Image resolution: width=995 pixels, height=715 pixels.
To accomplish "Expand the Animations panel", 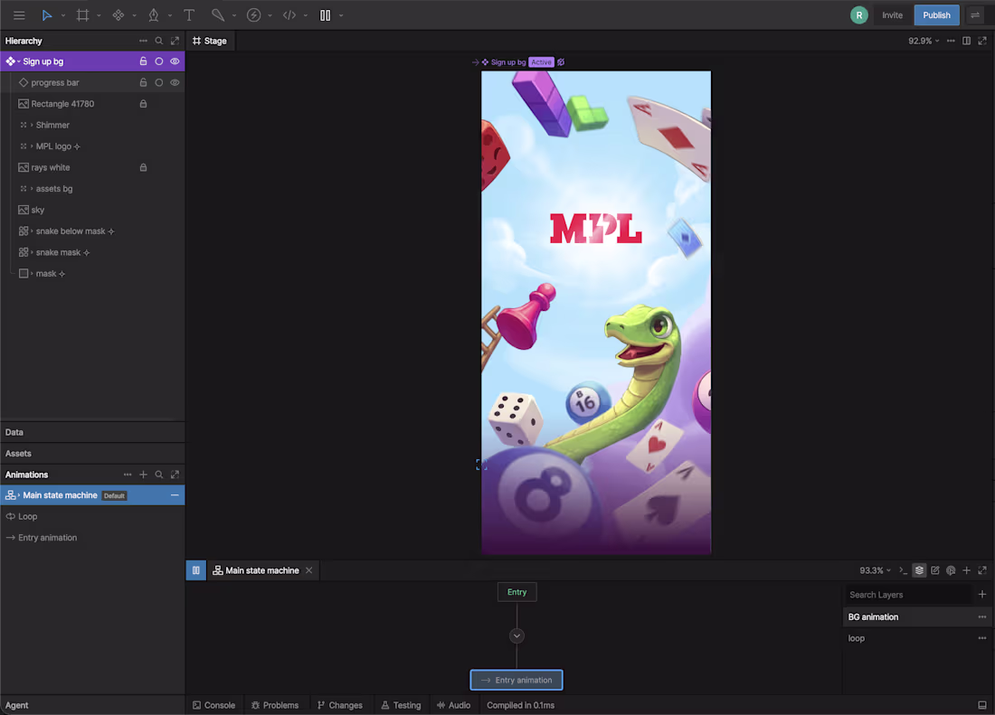I will pyautogui.click(x=175, y=475).
